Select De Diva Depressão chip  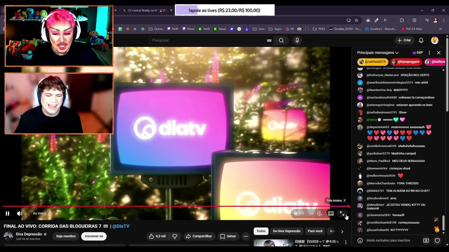click(287, 231)
